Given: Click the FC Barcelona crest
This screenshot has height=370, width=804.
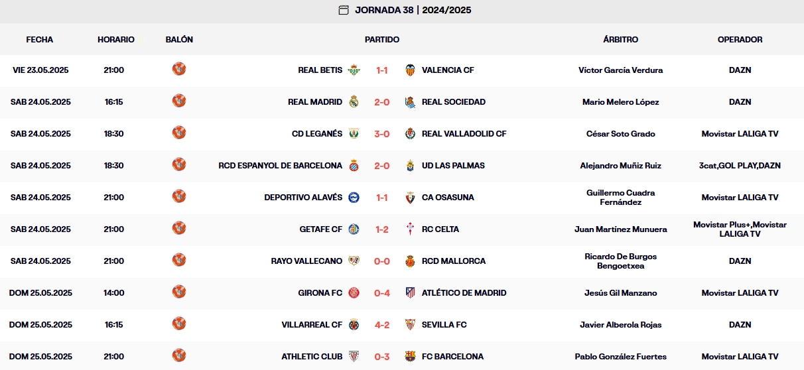Looking at the screenshot, I should click(410, 357).
